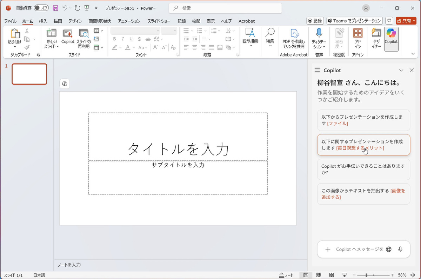Switch to Slide Sorter view in the status bar
This screenshot has width=421, height=279.
[319, 275]
